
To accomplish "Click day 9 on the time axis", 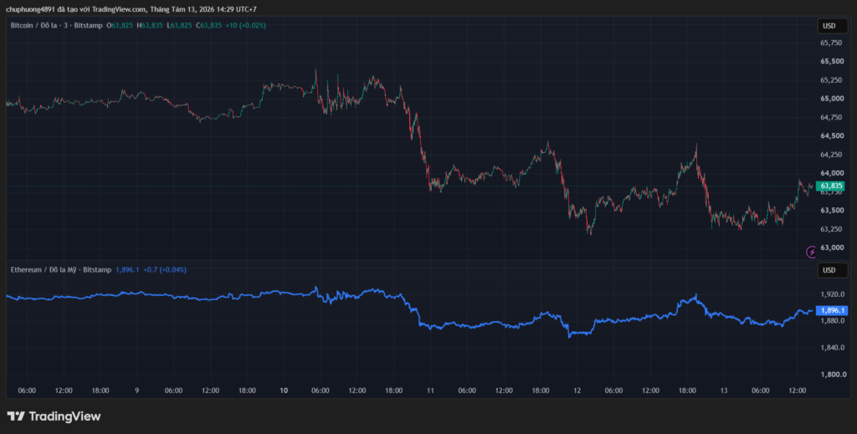I will tap(136, 391).
